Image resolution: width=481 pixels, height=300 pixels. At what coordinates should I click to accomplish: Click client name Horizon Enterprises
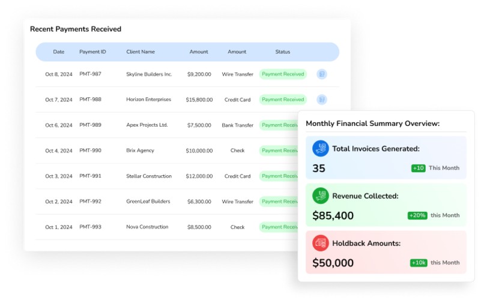click(148, 99)
